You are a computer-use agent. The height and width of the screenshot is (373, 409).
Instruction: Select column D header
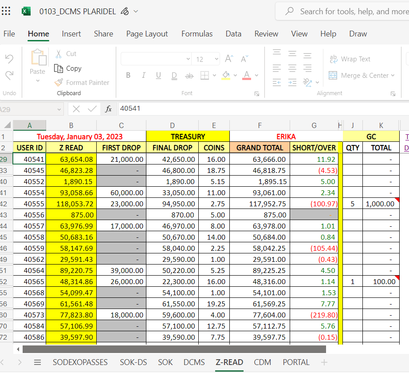172,125
